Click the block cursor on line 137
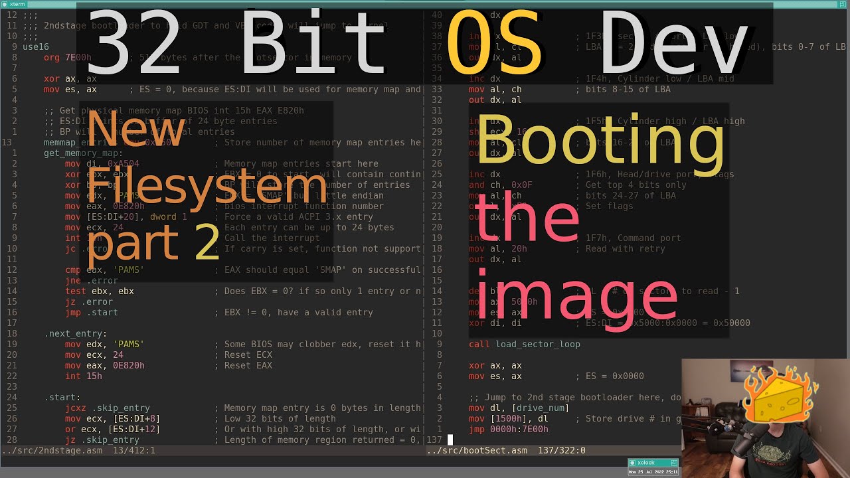 pyautogui.click(x=450, y=439)
